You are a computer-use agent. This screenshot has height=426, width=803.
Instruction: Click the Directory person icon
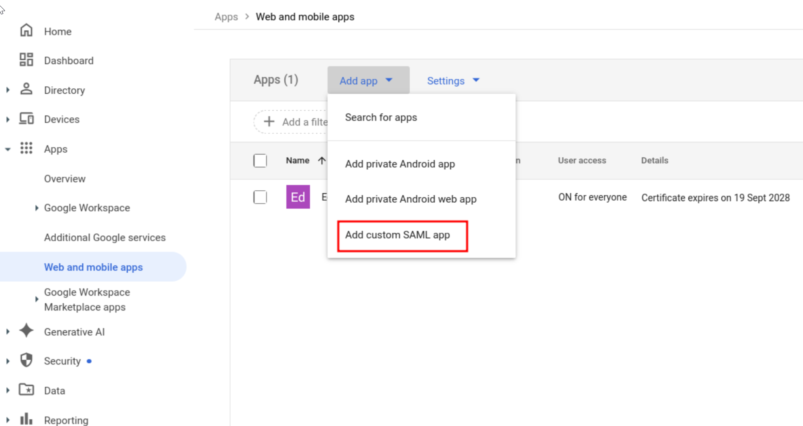[x=26, y=89]
